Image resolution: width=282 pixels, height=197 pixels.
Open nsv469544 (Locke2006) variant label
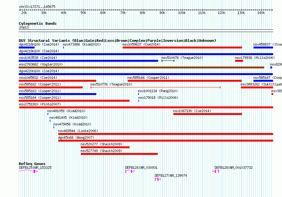point(78,131)
